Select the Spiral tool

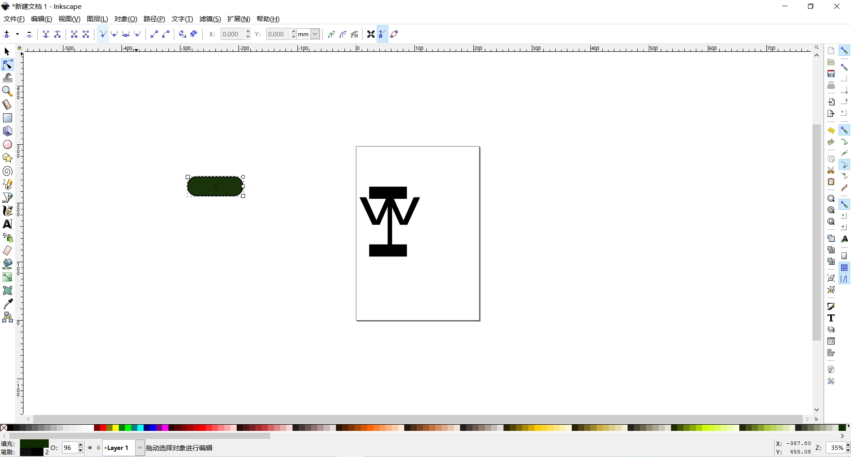click(x=8, y=171)
